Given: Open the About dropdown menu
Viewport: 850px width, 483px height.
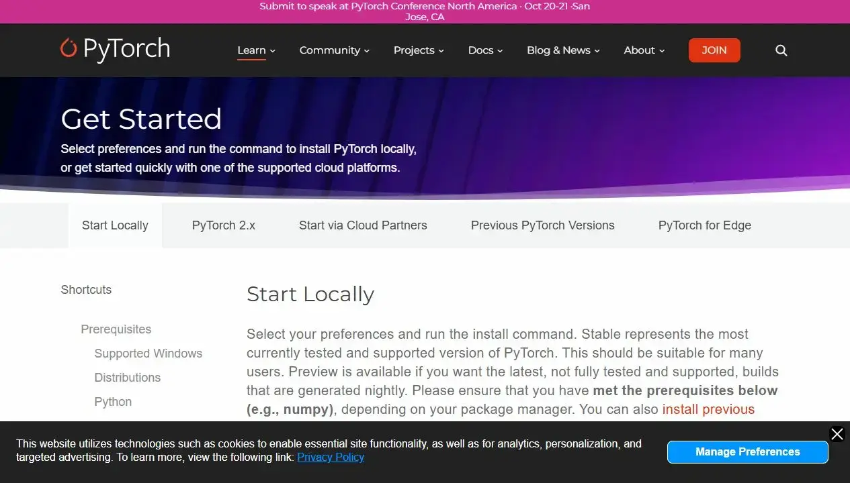Looking at the screenshot, I should coord(644,50).
